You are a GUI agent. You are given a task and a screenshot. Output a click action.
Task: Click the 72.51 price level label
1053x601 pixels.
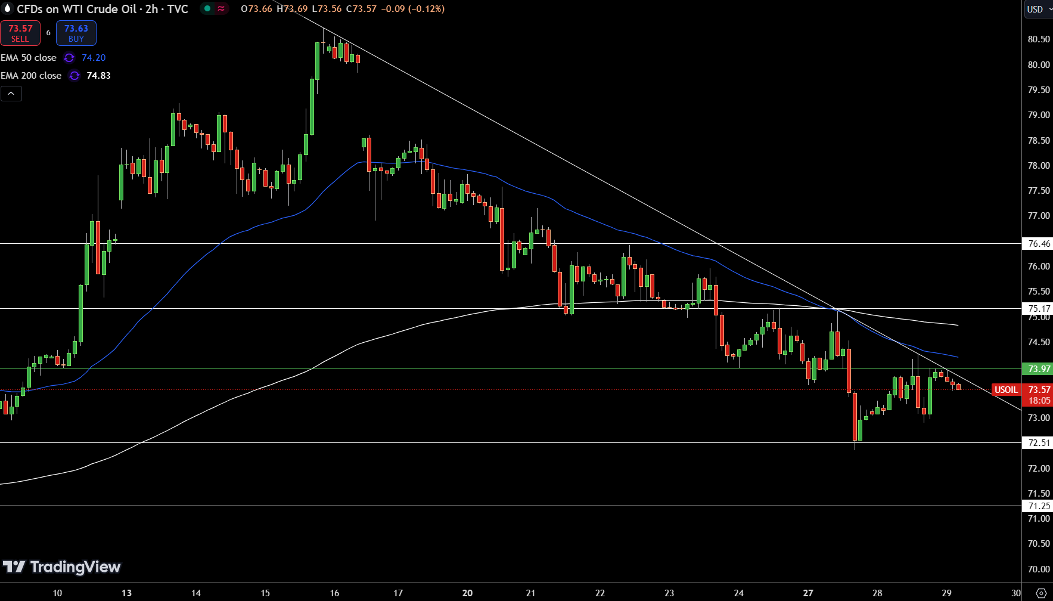(x=1038, y=442)
